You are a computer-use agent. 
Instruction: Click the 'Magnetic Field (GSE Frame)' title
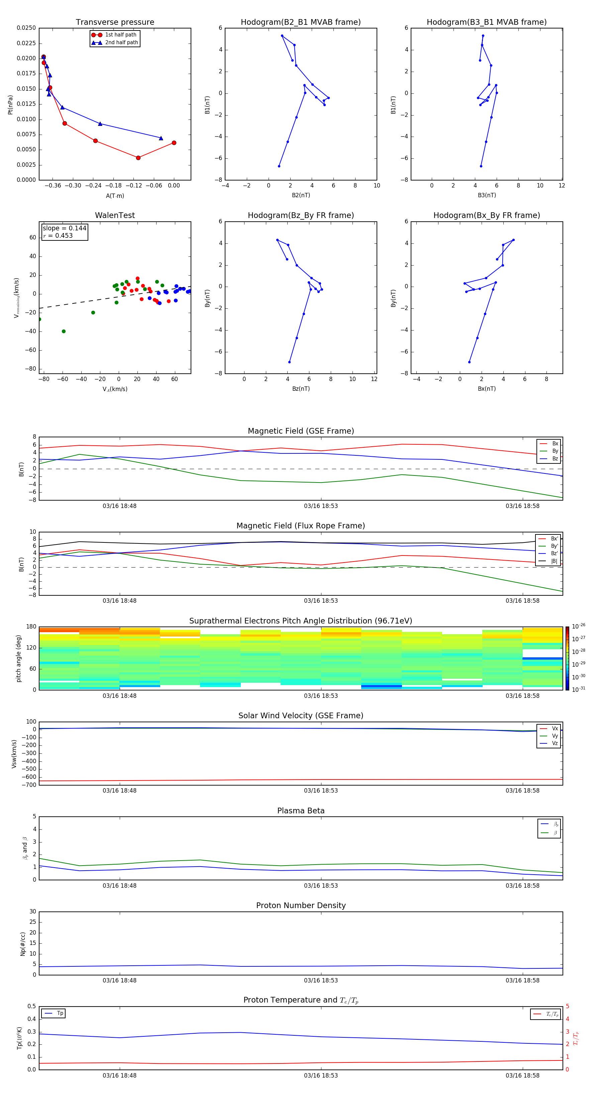point(301,431)
